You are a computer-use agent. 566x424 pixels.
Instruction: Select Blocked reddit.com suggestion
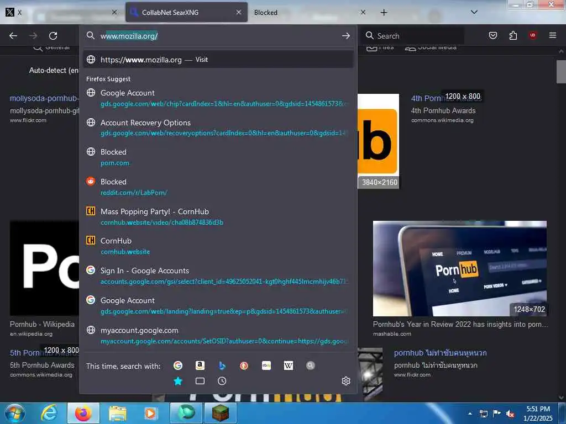[218, 187]
